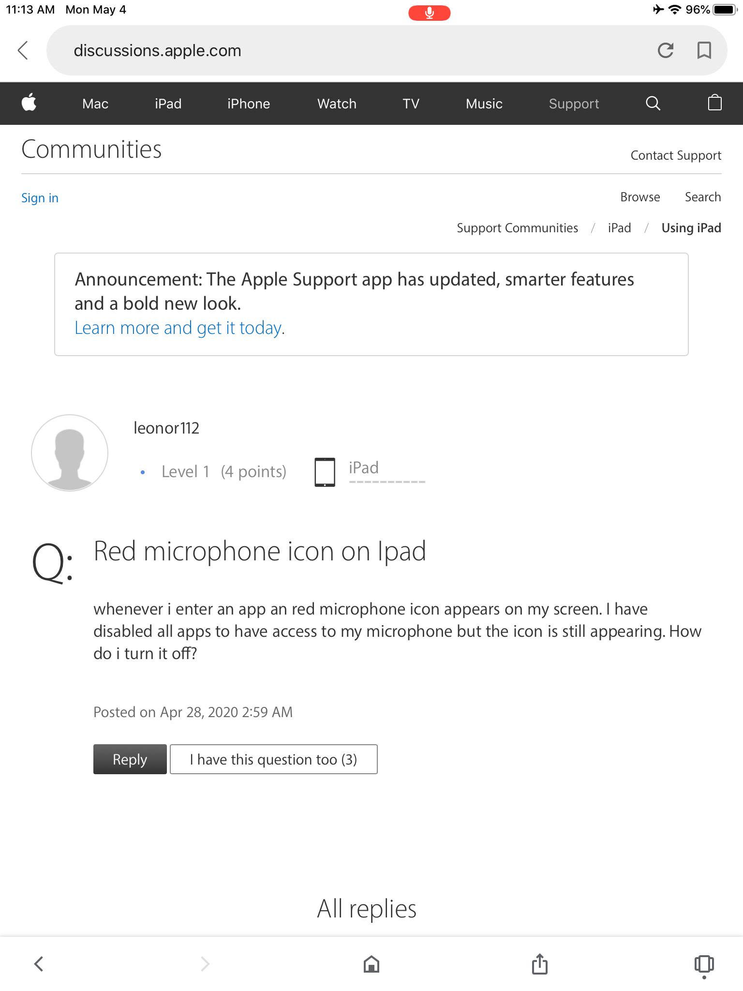Tap the 'Red microphone icon on Ipad' title
The image size is (743, 991).
[260, 551]
